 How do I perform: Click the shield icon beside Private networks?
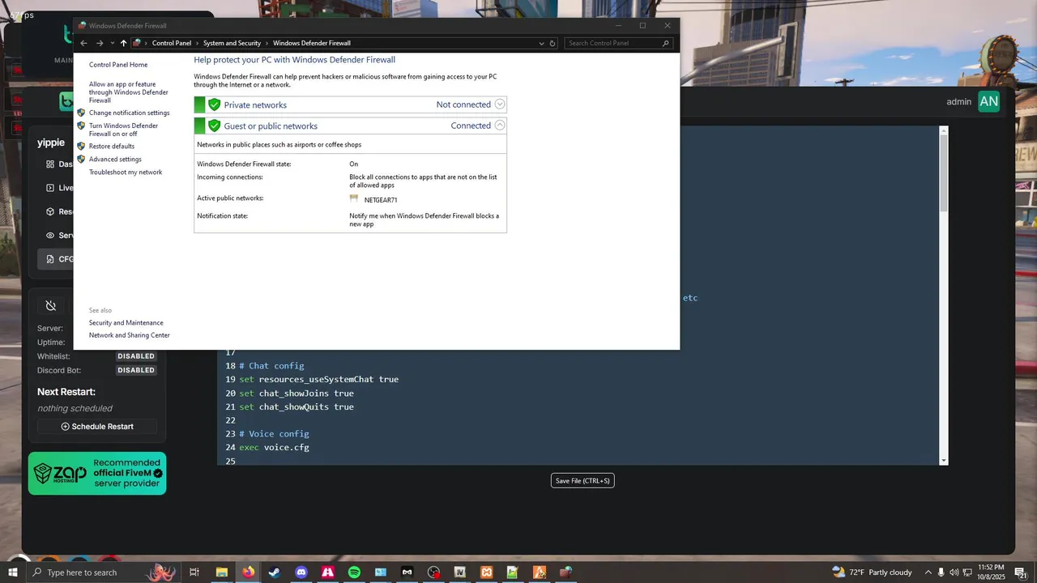pyautogui.click(x=214, y=104)
